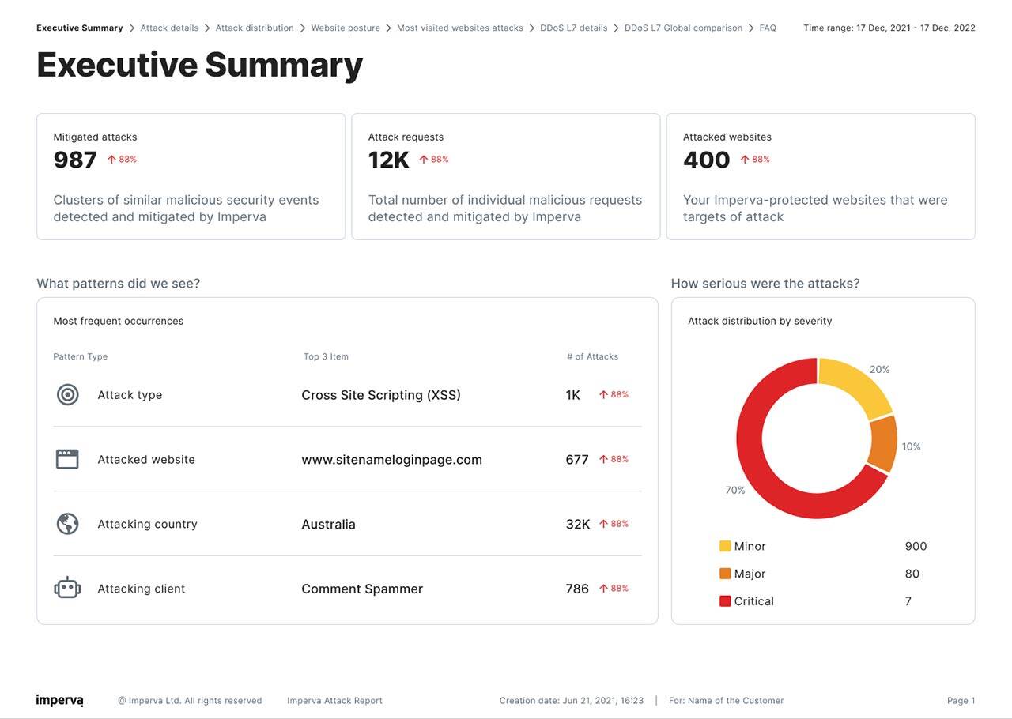Open Most visited websites attacks breadcrumb
1012x719 pixels.
460,28
